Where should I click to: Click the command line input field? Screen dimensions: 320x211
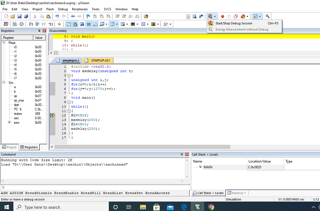coord(95,187)
